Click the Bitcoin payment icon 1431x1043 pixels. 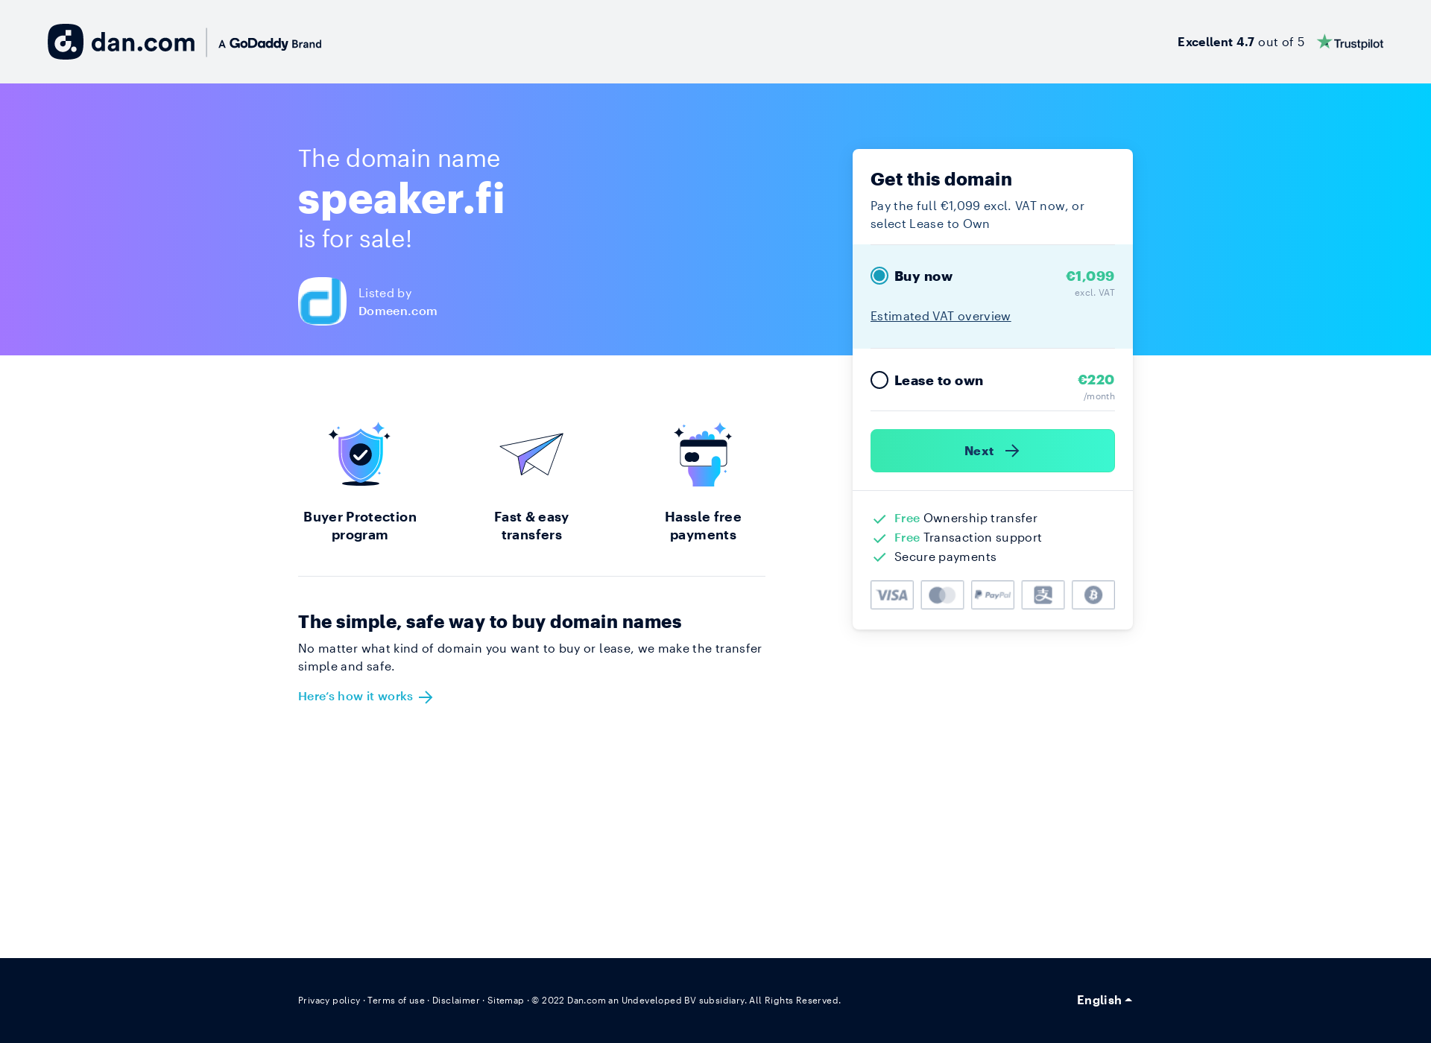pyautogui.click(x=1093, y=595)
